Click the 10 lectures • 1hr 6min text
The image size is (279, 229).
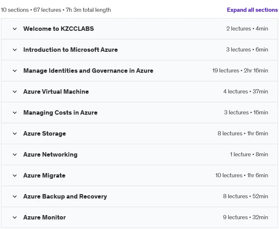click(242, 175)
